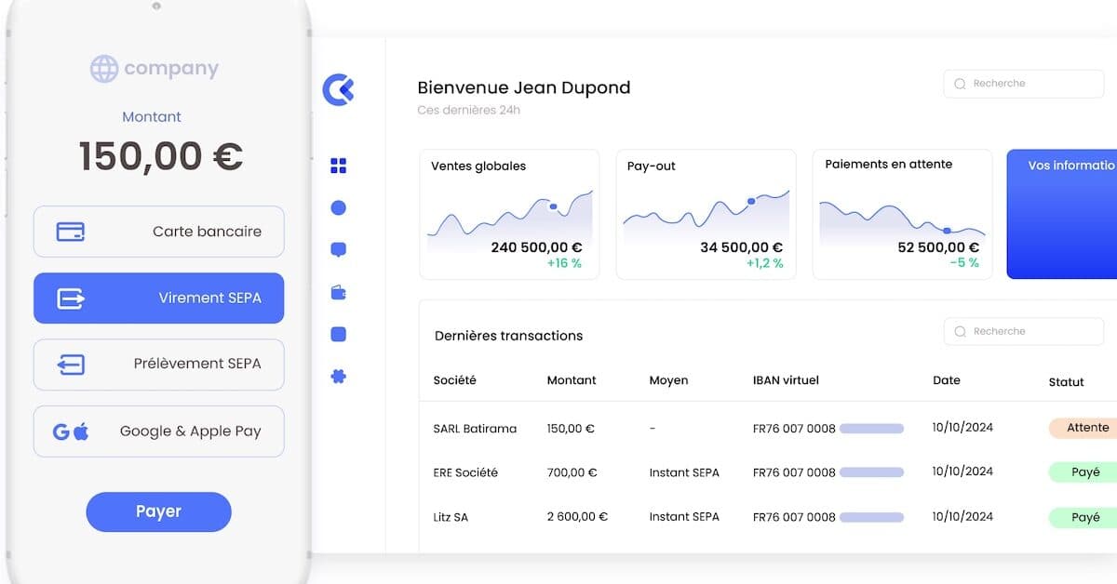Screen dimensions: 1117x584
Task: Choose Prélèvement SEPA payment option
Action: coord(159,365)
